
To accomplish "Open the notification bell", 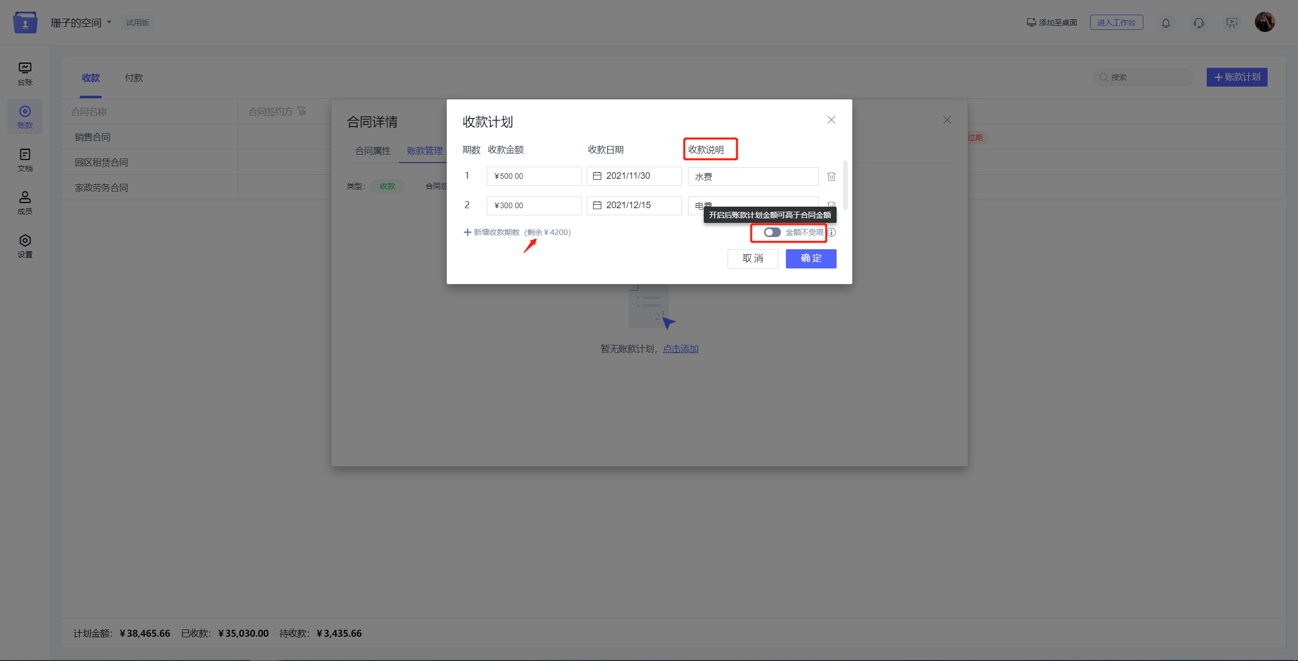I will point(1166,23).
